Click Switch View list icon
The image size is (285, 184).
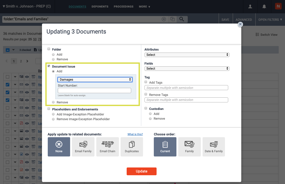click(x=257, y=34)
